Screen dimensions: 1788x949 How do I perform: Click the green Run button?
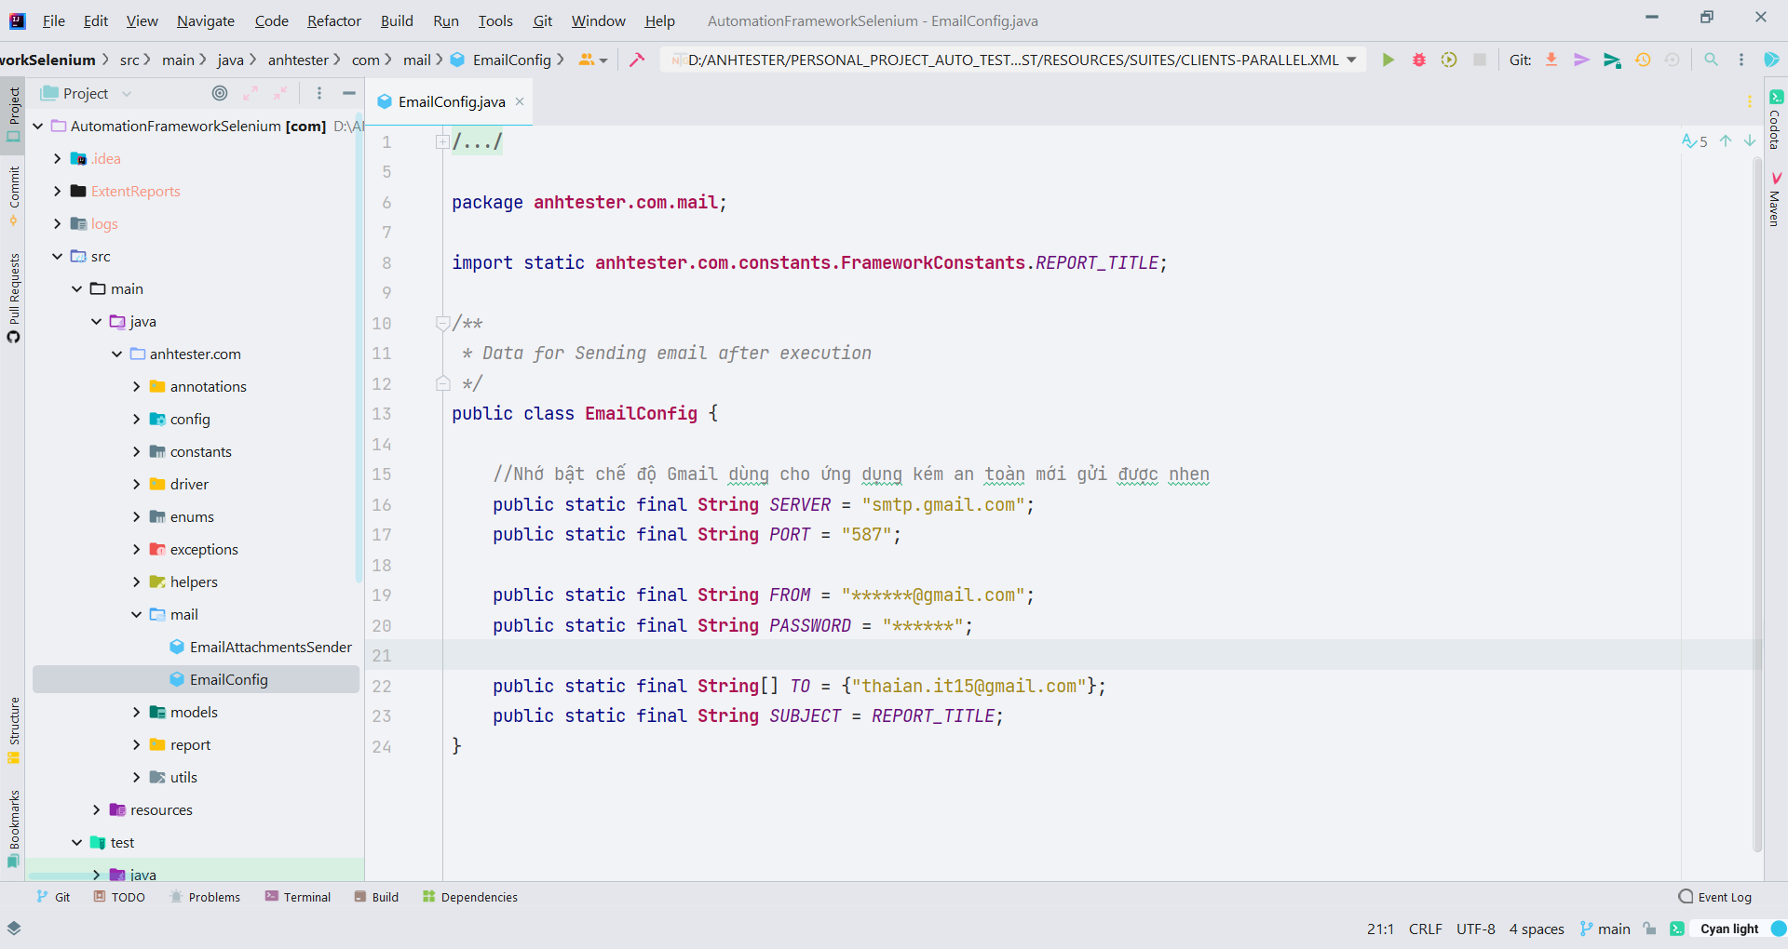pos(1388,60)
